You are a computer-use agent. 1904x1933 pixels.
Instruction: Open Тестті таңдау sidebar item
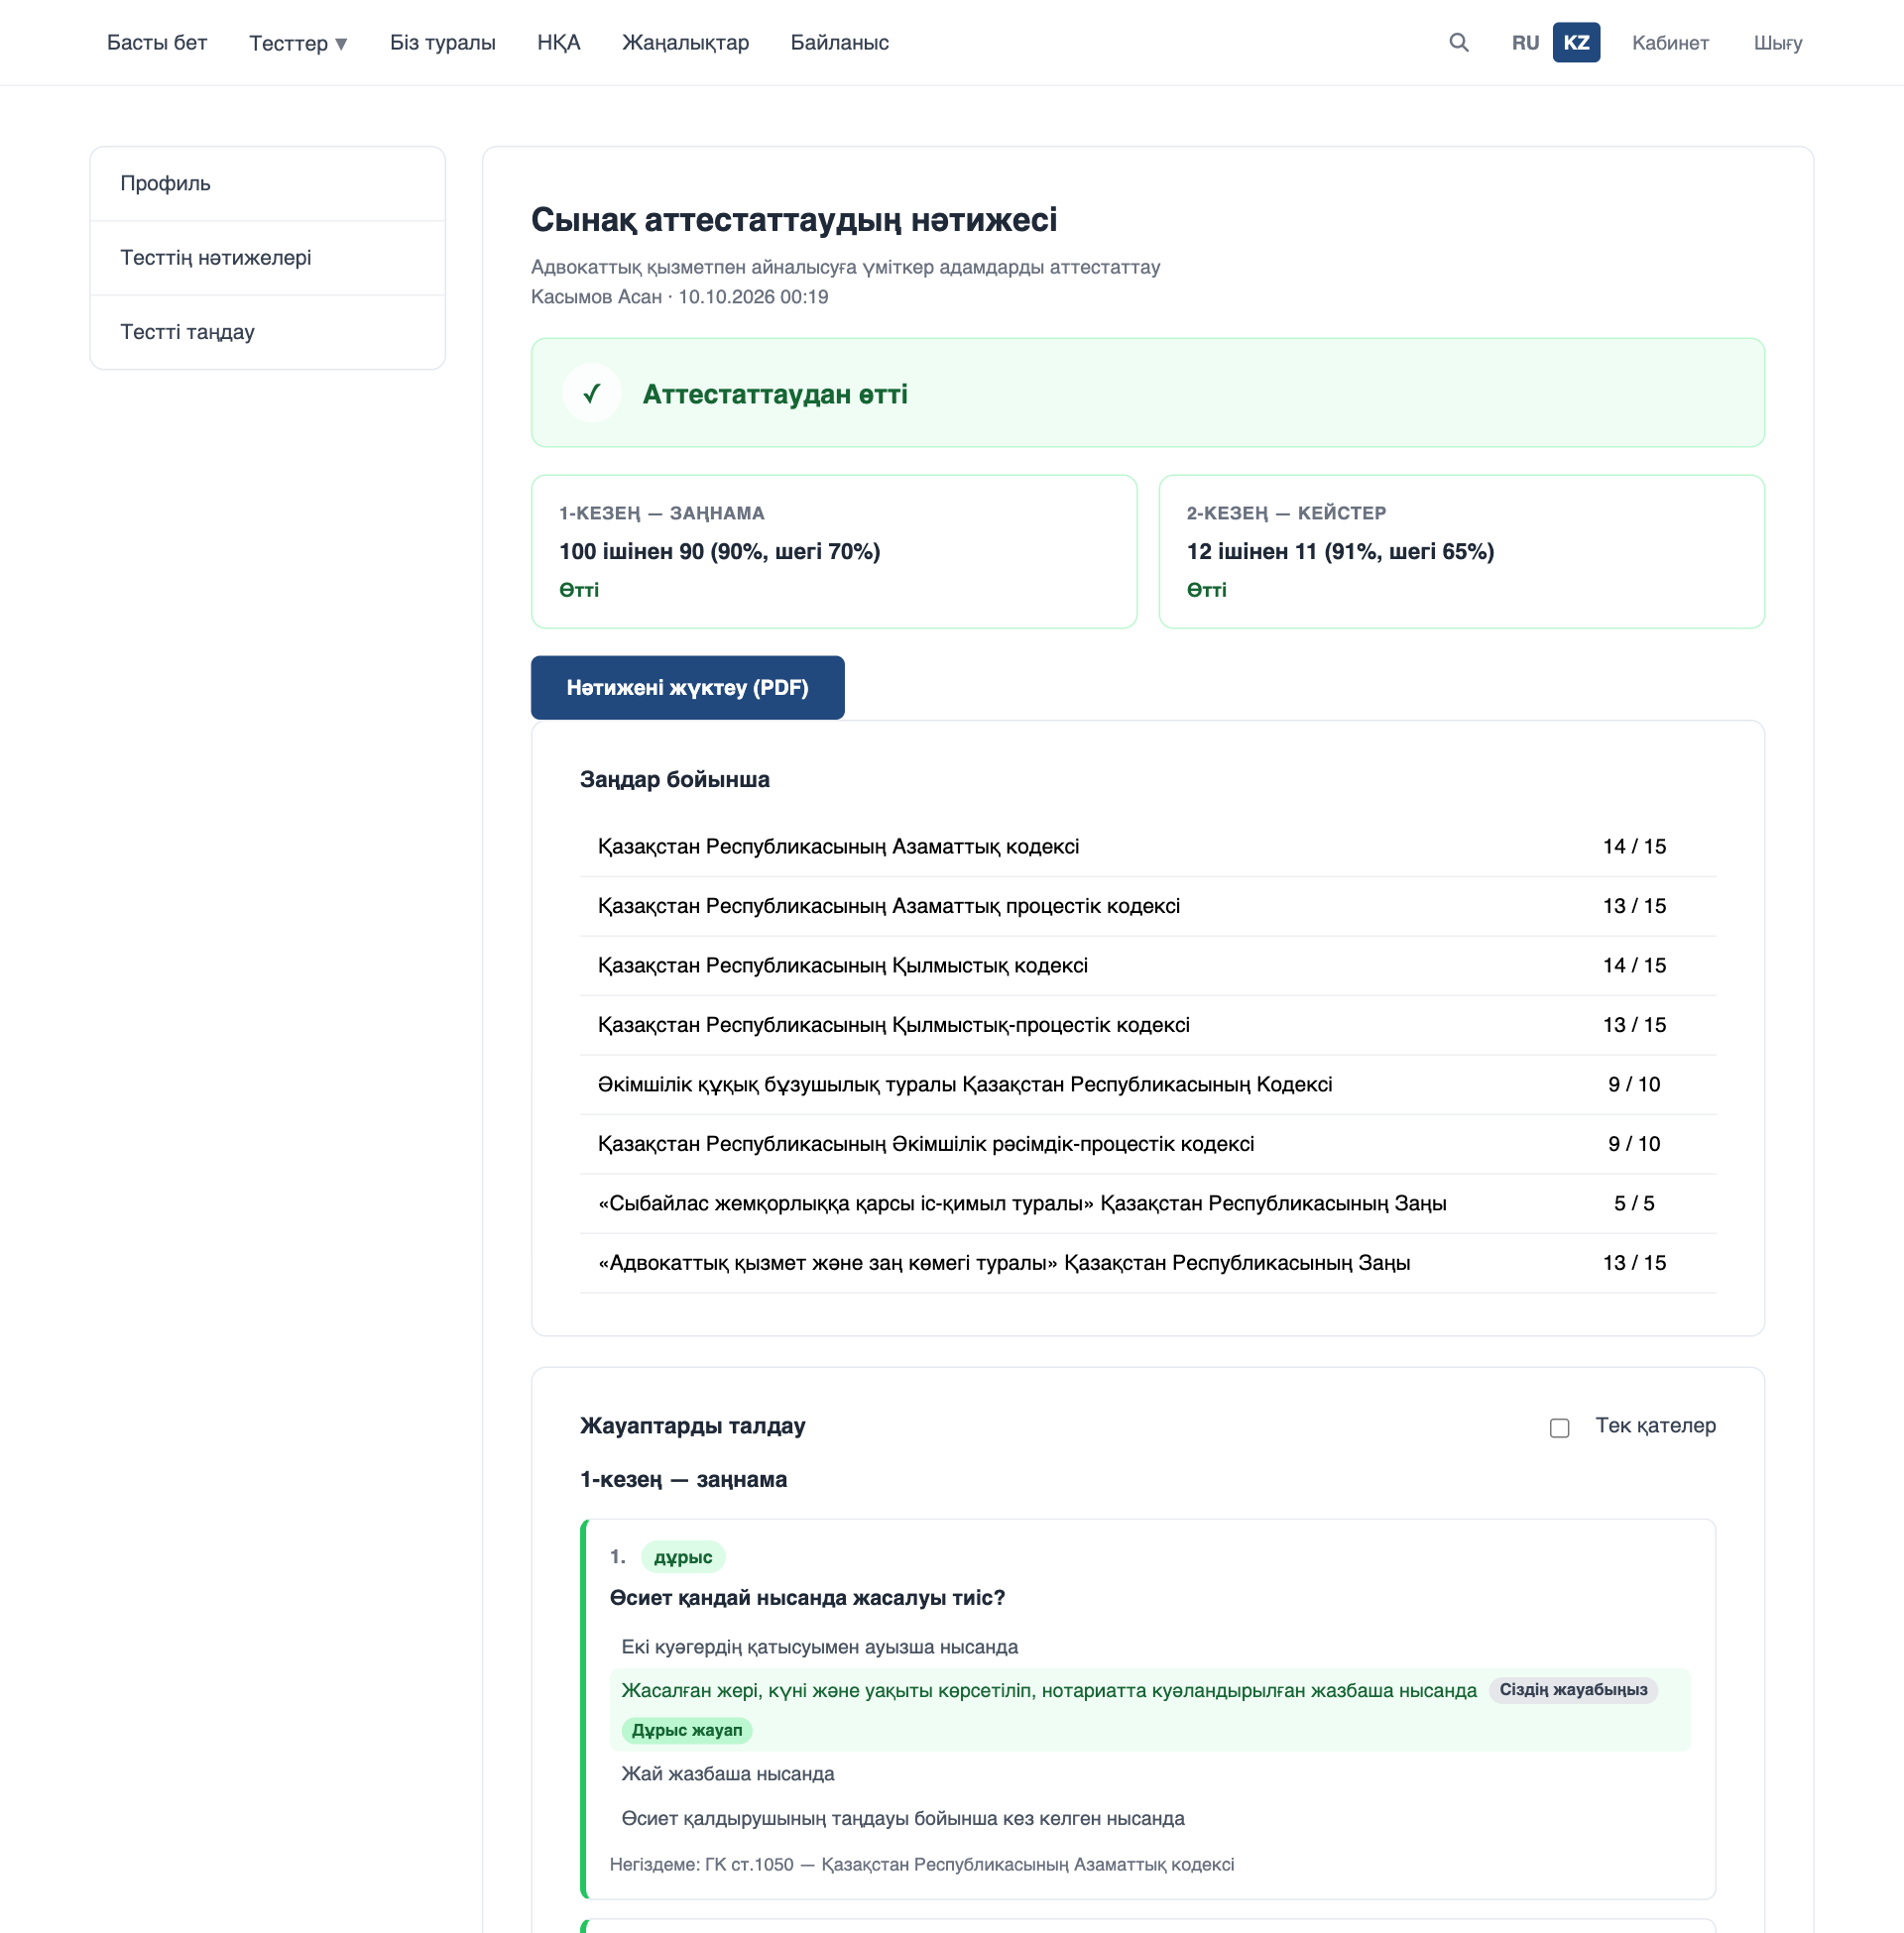pyautogui.click(x=267, y=332)
